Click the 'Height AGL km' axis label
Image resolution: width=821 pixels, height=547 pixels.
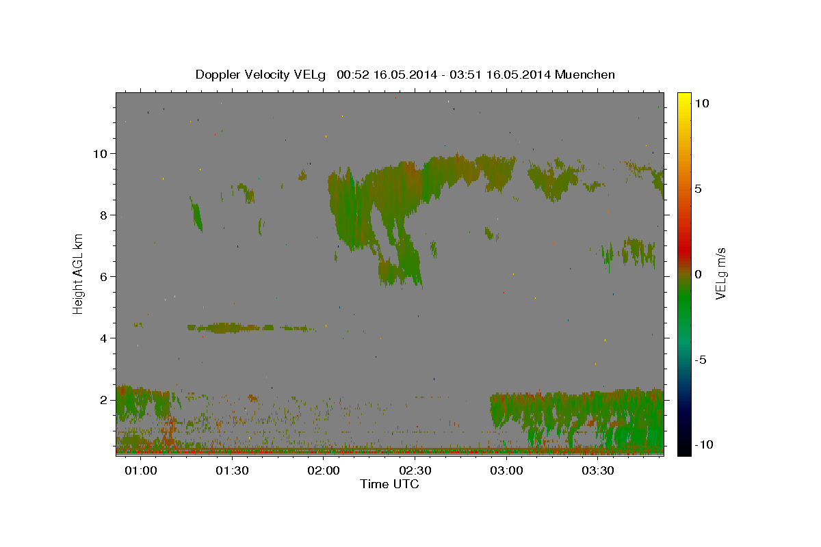tap(79, 273)
